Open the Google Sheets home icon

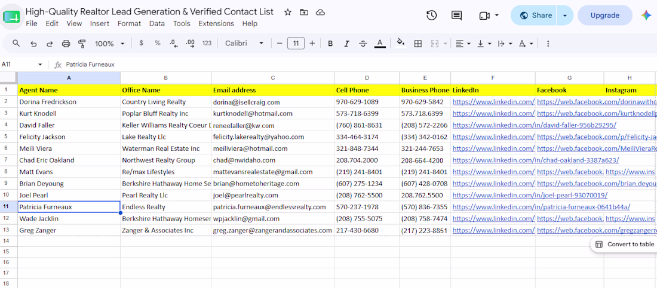(11, 17)
